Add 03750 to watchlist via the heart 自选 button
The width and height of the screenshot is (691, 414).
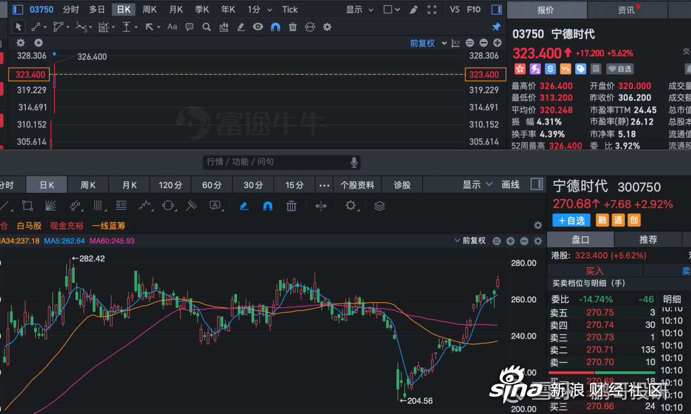620,69
